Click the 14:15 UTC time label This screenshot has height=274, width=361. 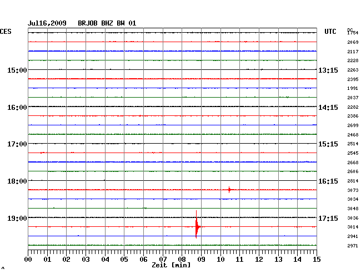click(328, 108)
